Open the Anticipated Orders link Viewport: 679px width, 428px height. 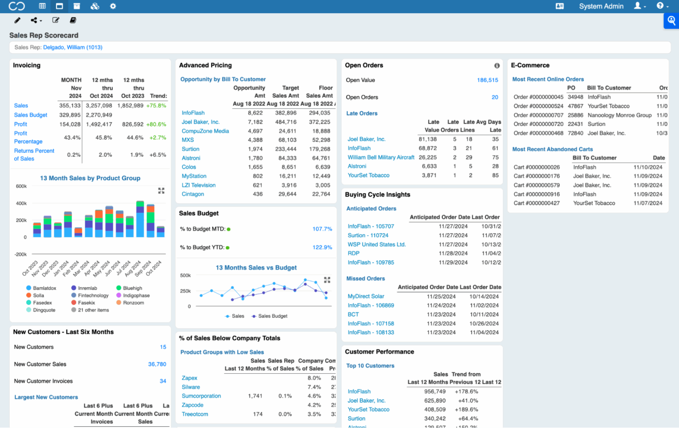[x=371, y=209]
